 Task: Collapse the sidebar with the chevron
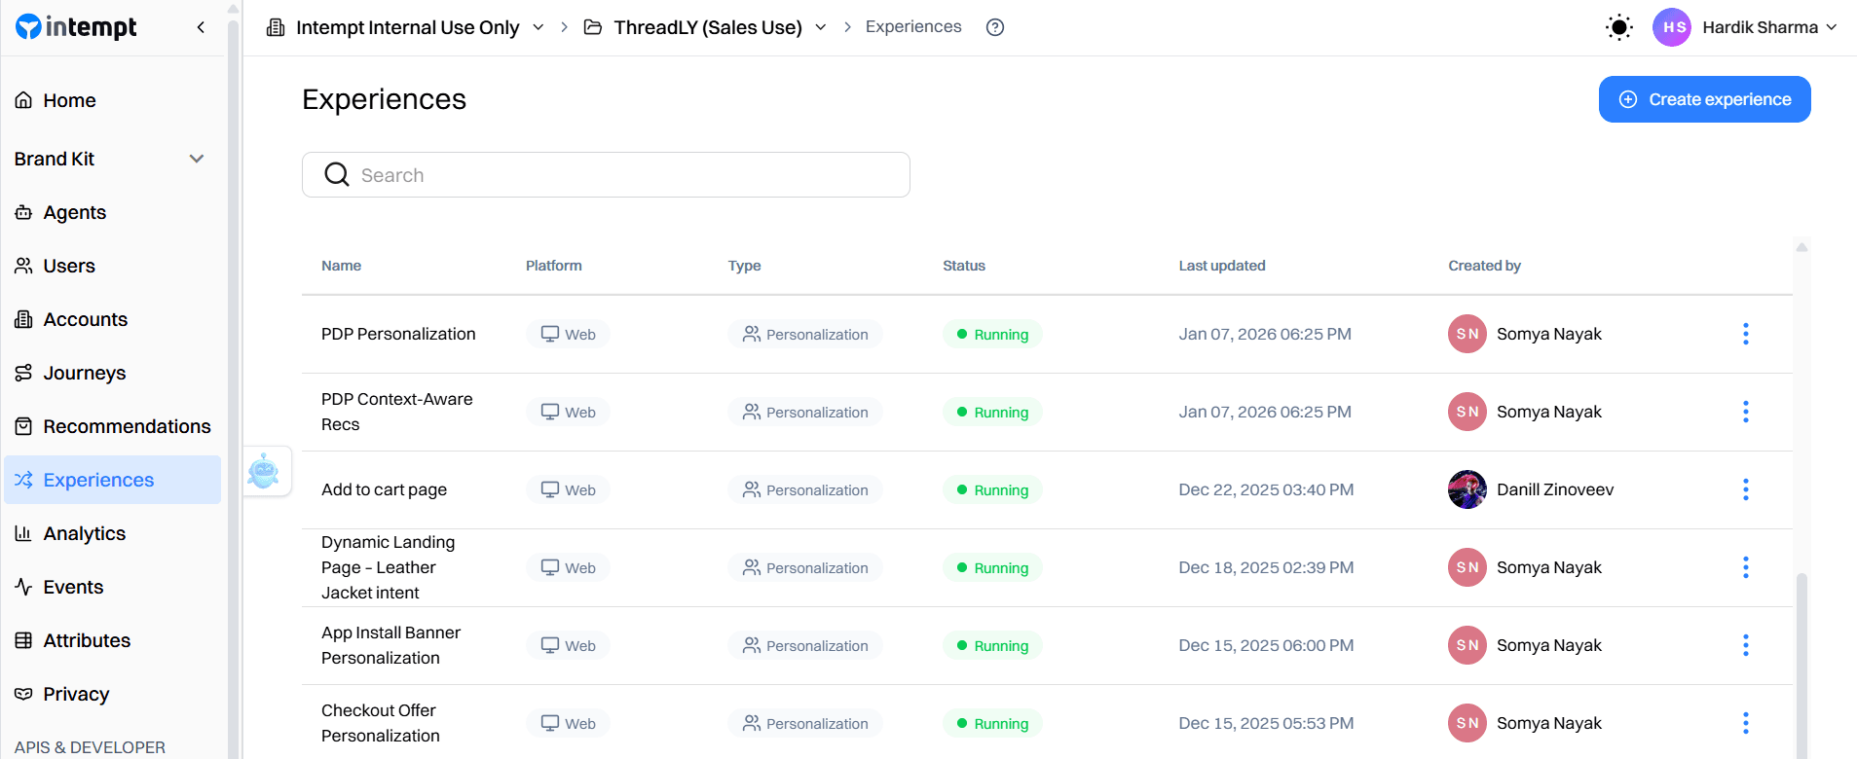(x=201, y=27)
